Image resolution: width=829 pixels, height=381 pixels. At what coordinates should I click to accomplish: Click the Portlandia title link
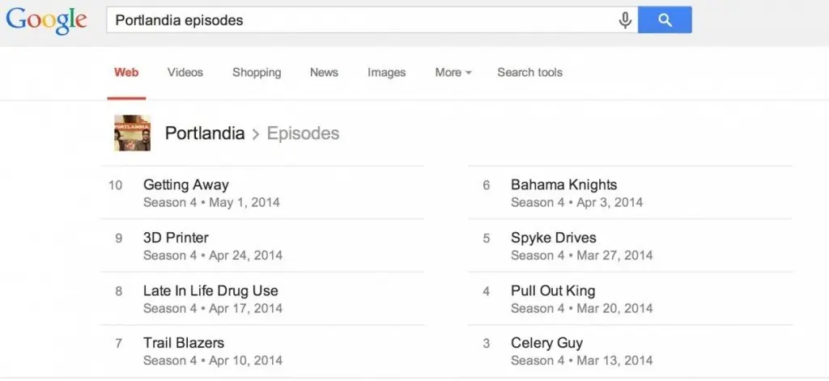pos(205,133)
